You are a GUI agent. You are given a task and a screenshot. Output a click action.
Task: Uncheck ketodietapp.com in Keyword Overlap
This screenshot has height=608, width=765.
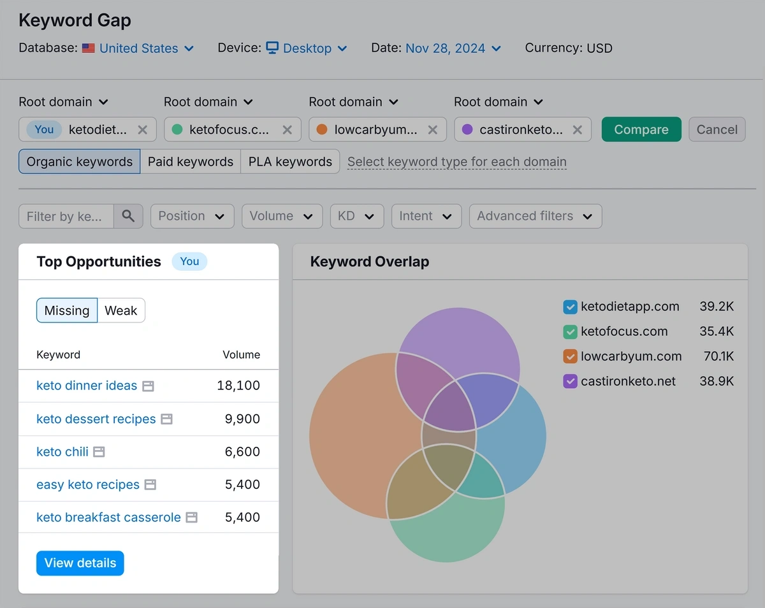tap(569, 307)
